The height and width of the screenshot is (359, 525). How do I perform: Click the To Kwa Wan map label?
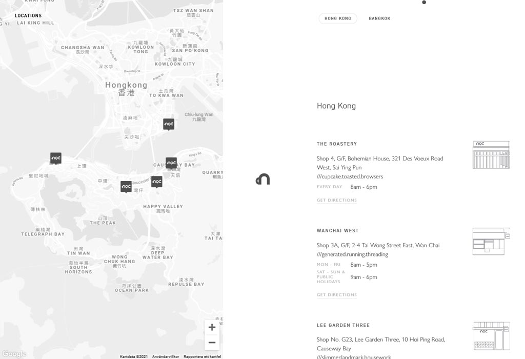tap(167, 93)
